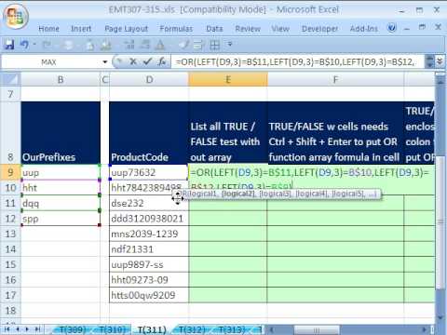
Task: Switch to Page Layout tab
Action: coord(127,29)
